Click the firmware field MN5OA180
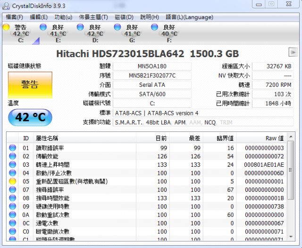This screenshot has width=302, height=248. (x=152, y=66)
